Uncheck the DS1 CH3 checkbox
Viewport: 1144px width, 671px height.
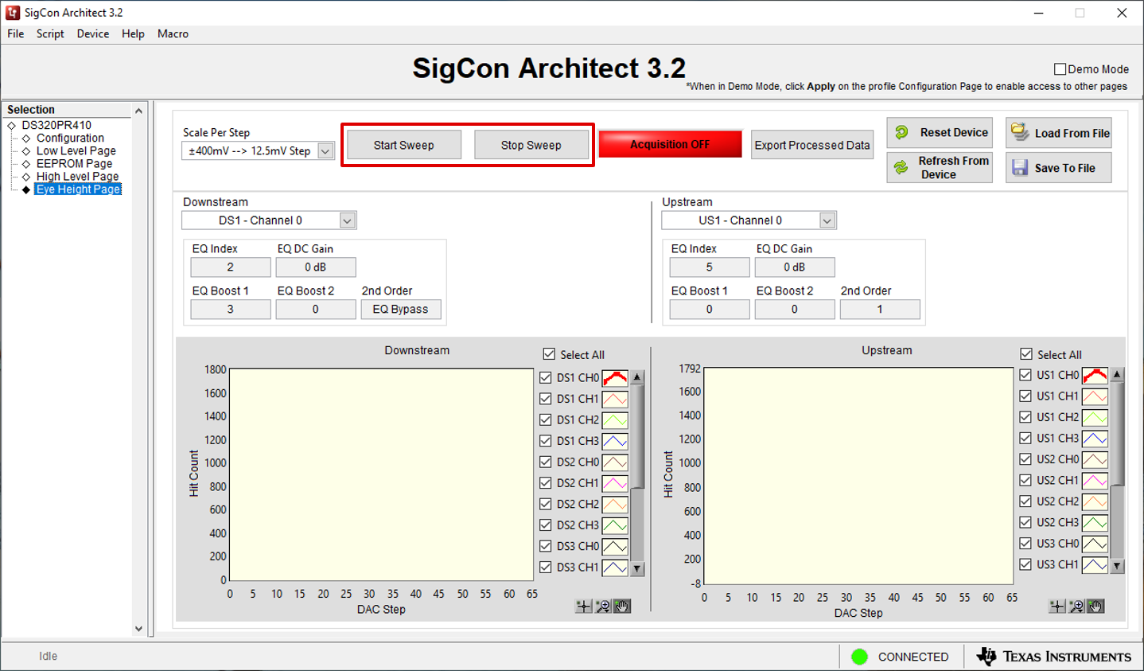546,441
